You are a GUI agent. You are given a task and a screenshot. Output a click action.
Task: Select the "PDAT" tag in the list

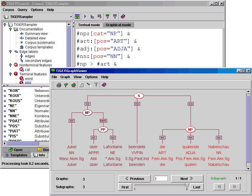pos(15,121)
